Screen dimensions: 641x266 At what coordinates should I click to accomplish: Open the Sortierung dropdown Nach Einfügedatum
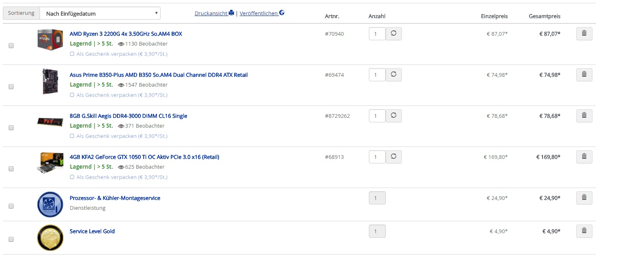click(100, 13)
